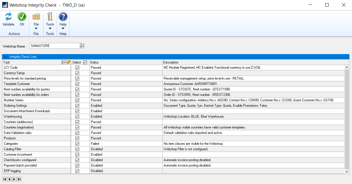Click the blue Help question mark icon
The height and width of the screenshot is (184, 352).
coord(63,17)
